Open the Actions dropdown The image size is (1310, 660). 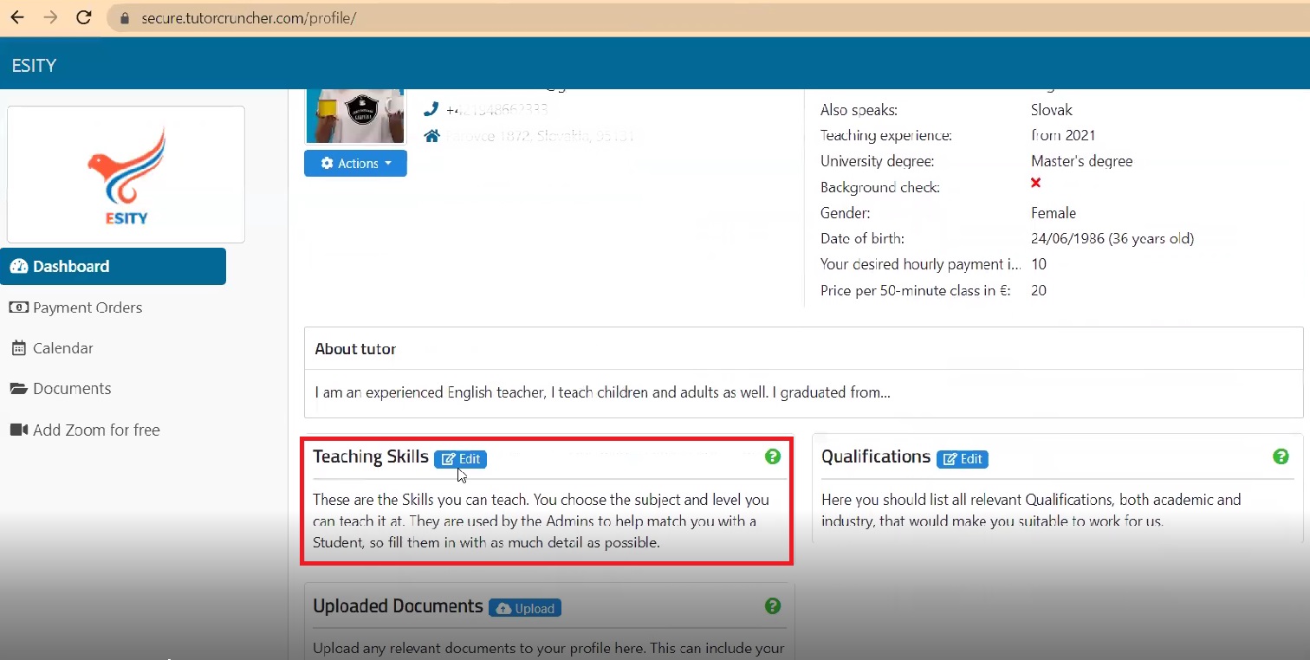tap(355, 163)
